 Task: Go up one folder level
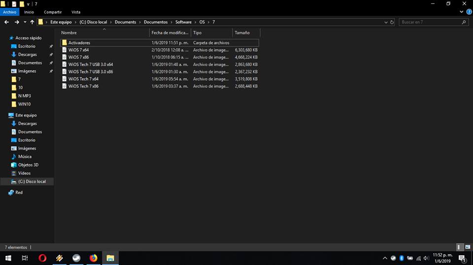coord(32,22)
